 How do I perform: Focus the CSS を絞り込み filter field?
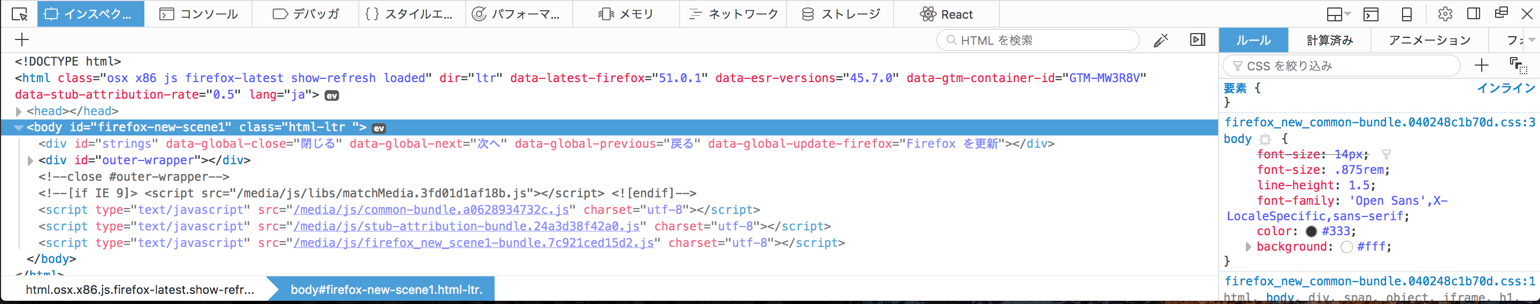(x=1342, y=66)
